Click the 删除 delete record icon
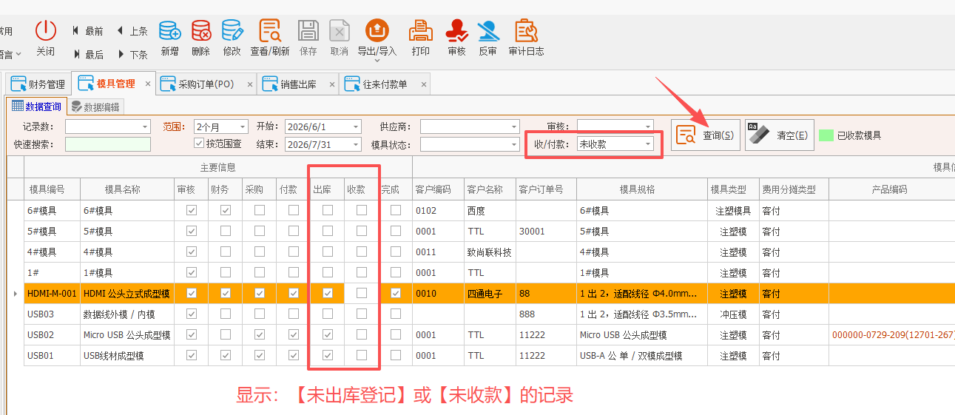This screenshot has width=955, height=415. (200, 31)
